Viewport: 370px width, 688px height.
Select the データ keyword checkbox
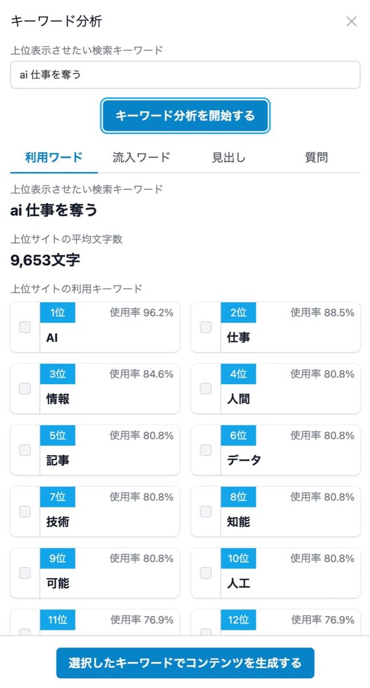pos(205,449)
